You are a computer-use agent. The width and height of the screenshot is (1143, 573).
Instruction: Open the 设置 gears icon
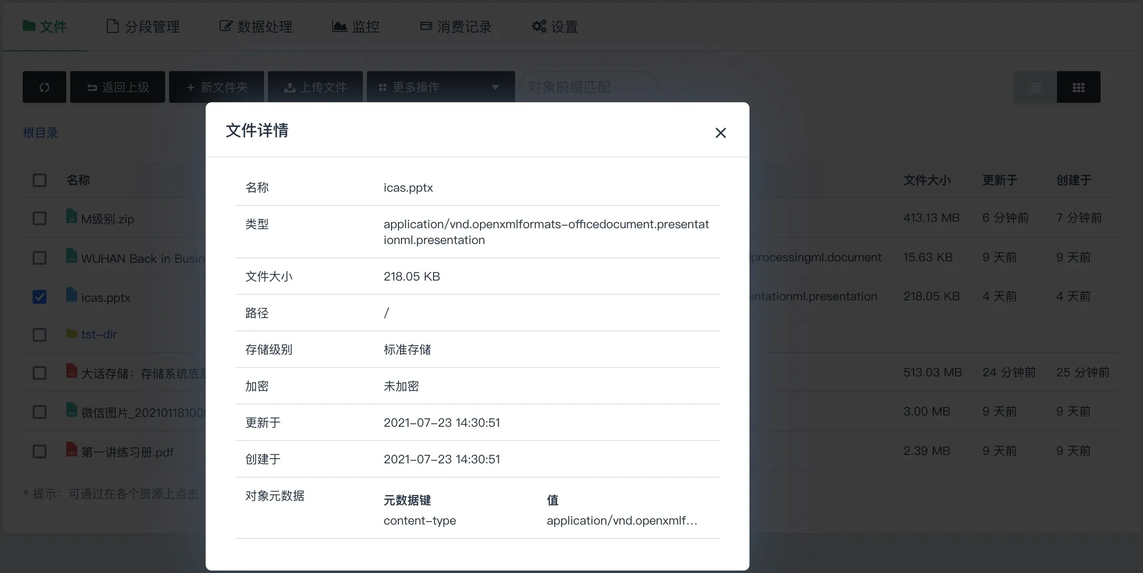coord(539,26)
